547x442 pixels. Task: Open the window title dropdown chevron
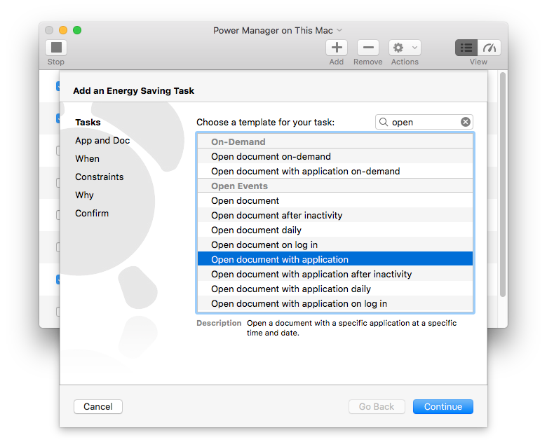click(x=339, y=30)
